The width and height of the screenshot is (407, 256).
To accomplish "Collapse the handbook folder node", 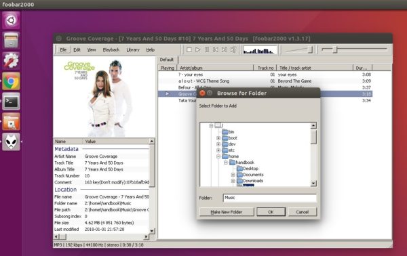I will [x=226, y=163].
